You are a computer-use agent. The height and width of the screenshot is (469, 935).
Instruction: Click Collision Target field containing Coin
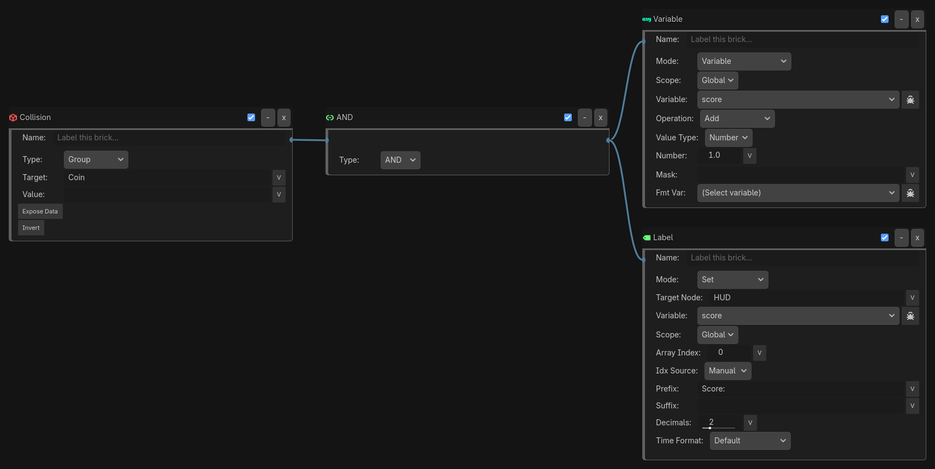click(x=167, y=177)
